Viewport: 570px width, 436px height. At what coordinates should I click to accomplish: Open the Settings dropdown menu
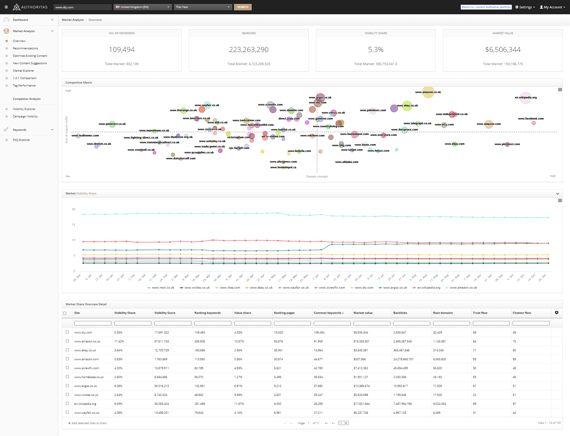(x=525, y=7)
